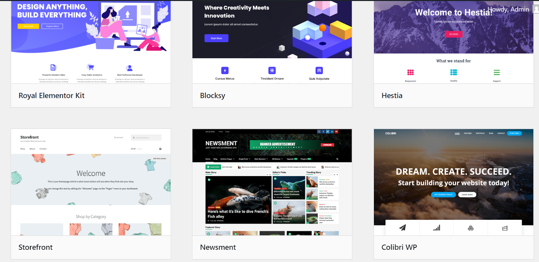Click the Main Story next arrow in Newsment
Screen dimensions: 539x262
pyautogui.click(x=270, y=175)
